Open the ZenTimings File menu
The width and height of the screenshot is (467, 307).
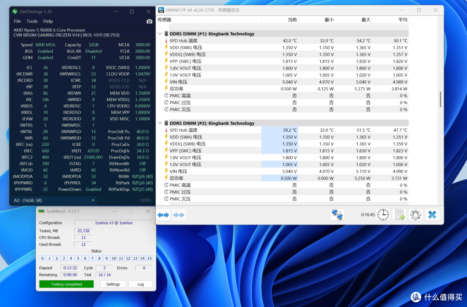point(17,21)
